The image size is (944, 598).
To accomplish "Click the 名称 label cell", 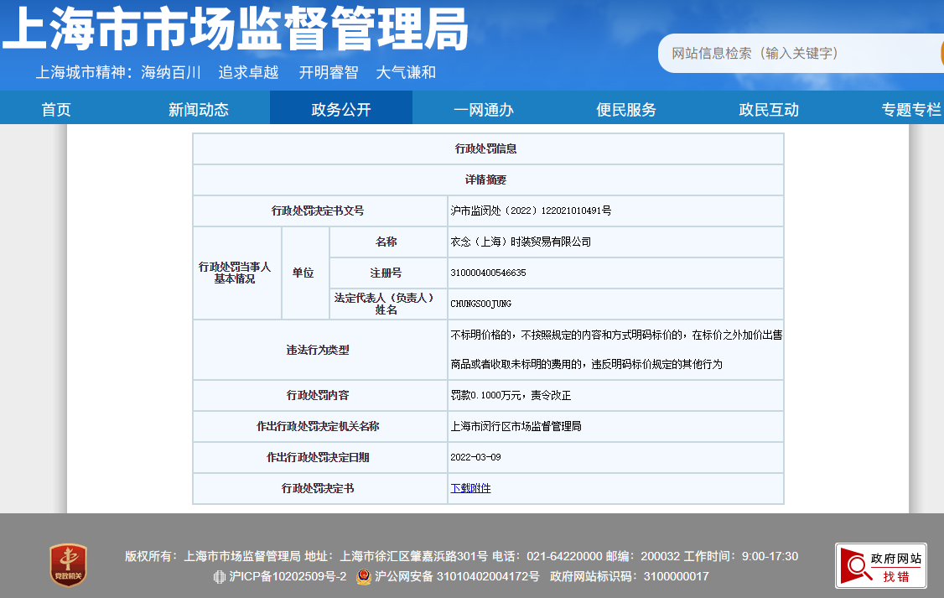I will [388, 242].
